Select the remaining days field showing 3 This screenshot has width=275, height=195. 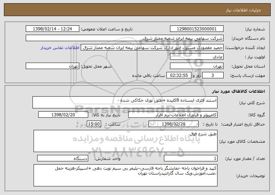point(213,75)
